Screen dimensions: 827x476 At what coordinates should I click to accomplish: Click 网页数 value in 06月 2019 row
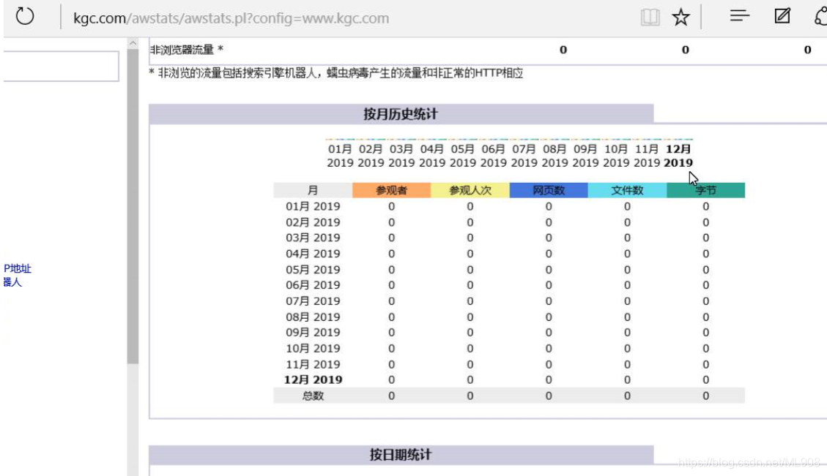tap(549, 285)
